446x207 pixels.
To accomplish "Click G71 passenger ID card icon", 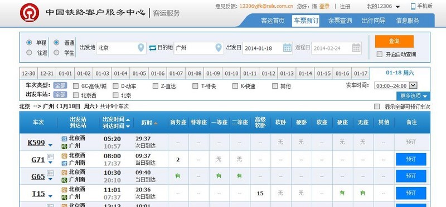I will click(50, 156).
